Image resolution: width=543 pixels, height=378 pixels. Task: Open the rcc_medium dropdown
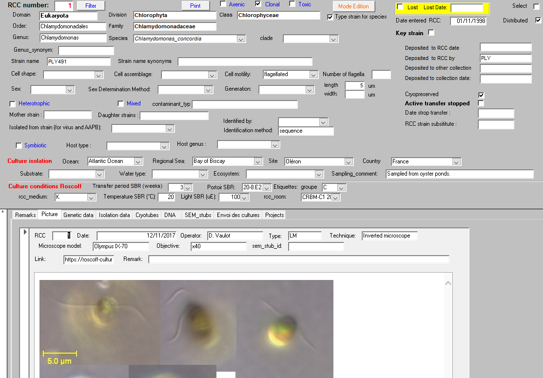(x=91, y=198)
